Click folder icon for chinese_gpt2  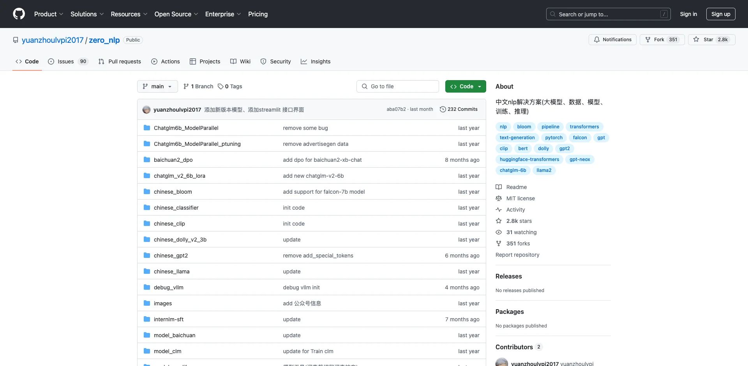(147, 256)
